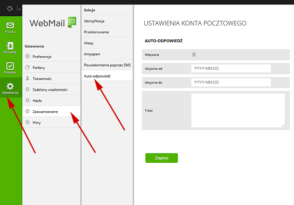This screenshot has width=294, height=205.
Task: Click the Preferencje star icon
Action: [27, 56]
